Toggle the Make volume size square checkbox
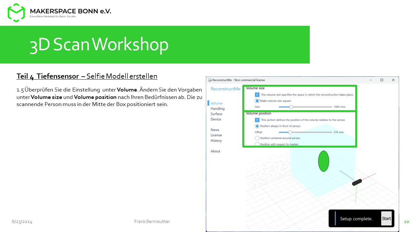Image resolution: width=413 pixels, height=232 pixels. click(257, 101)
